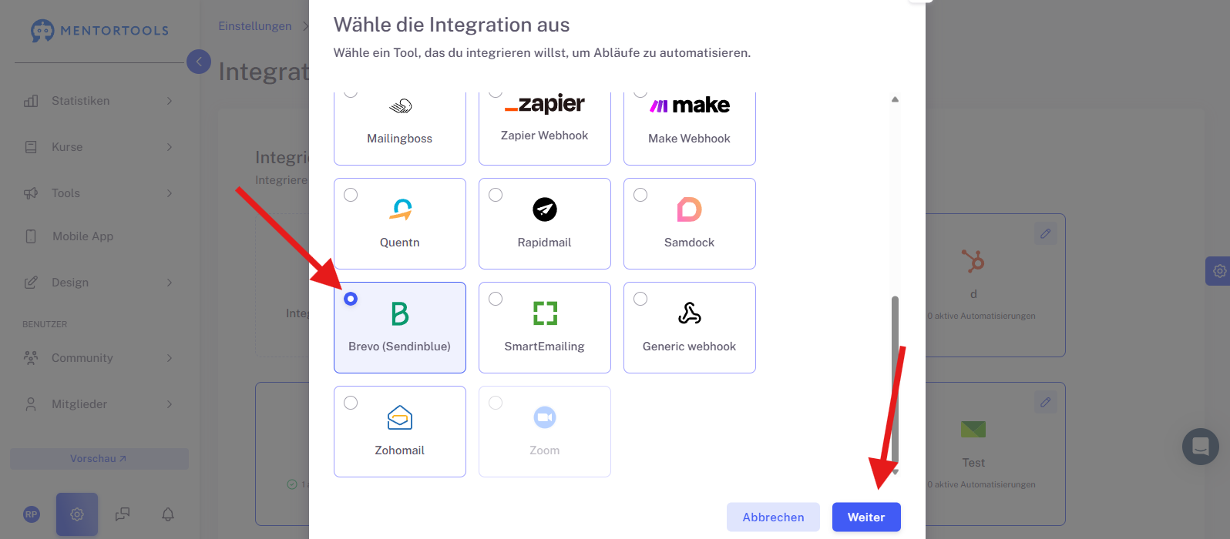The height and width of the screenshot is (539, 1230).
Task: Open the settings gear tab on right edge
Action: [1218, 271]
